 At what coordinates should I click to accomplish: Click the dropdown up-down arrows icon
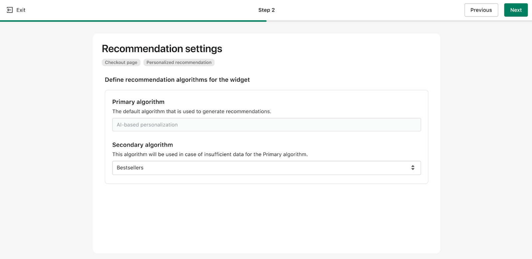(x=413, y=168)
